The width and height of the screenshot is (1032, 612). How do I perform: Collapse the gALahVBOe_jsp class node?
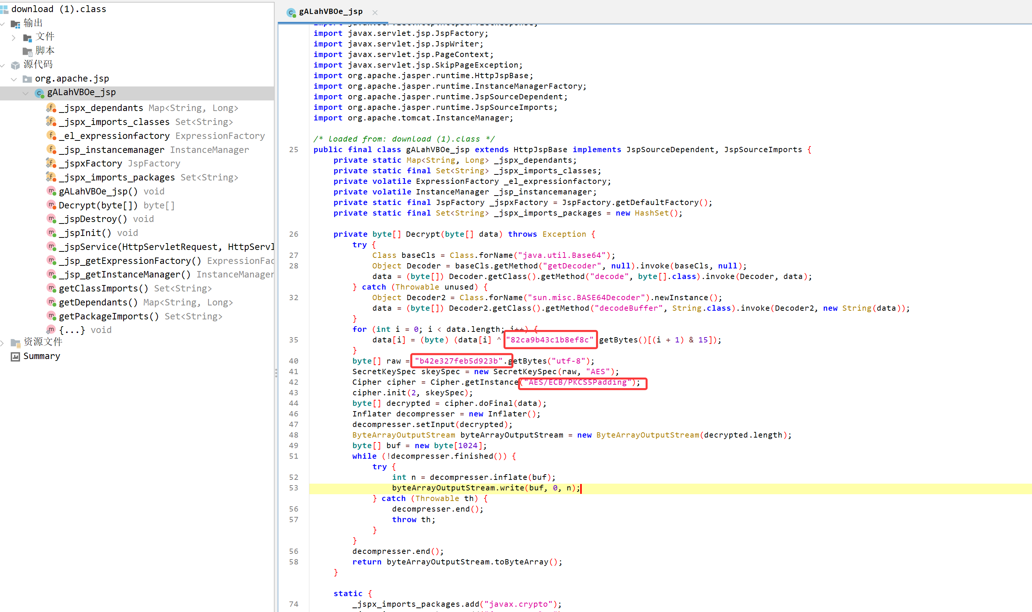pos(26,93)
